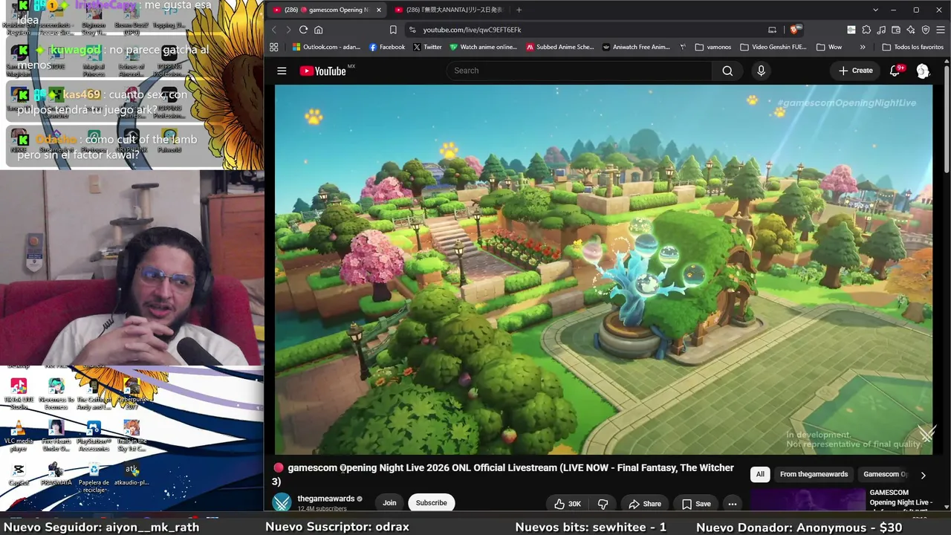
Task: Open The Coffin of Andy desktop shortcut
Action: click(94, 394)
